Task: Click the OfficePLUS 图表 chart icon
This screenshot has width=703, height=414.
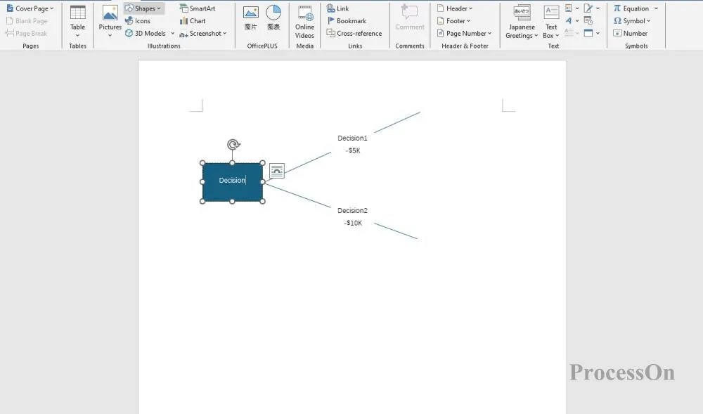Action: tap(273, 18)
